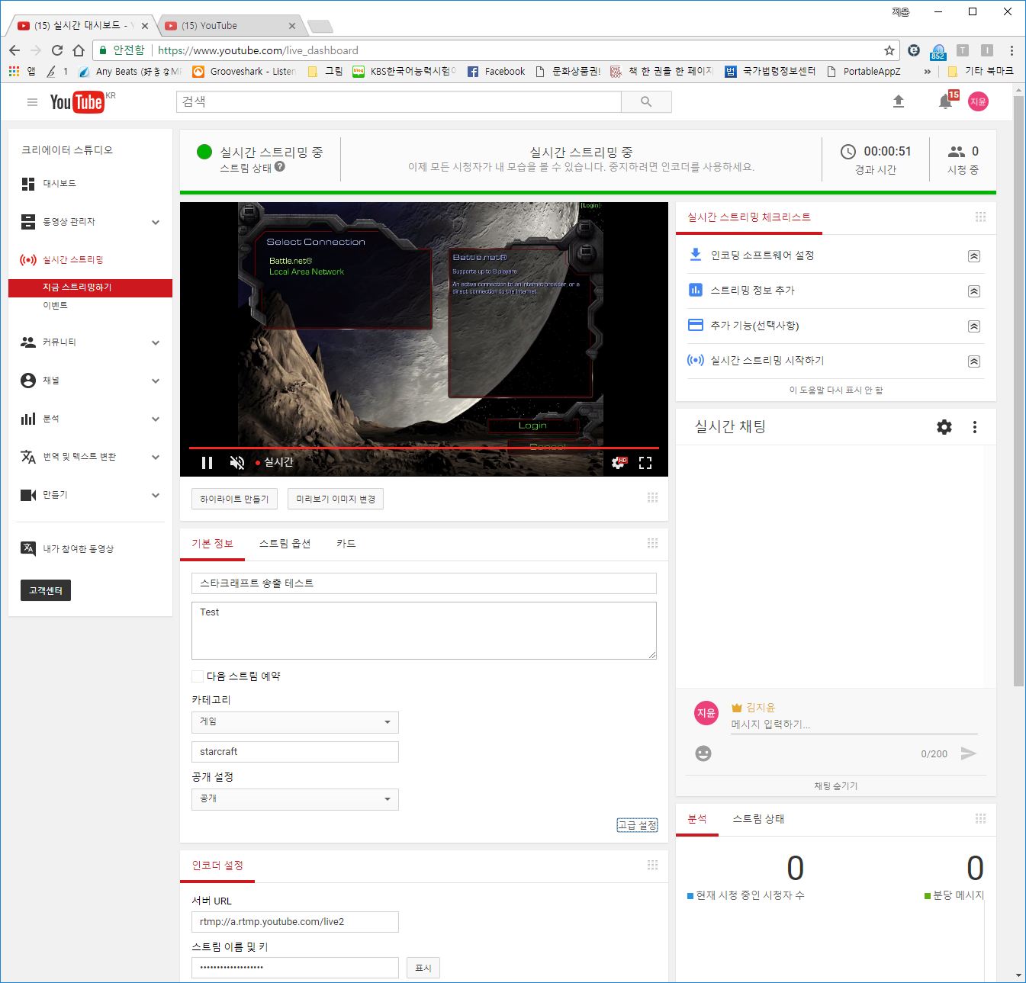Image resolution: width=1026 pixels, height=983 pixels.
Task: Open the 카테고리 dropdown showing 게임
Action: pyautogui.click(x=295, y=722)
